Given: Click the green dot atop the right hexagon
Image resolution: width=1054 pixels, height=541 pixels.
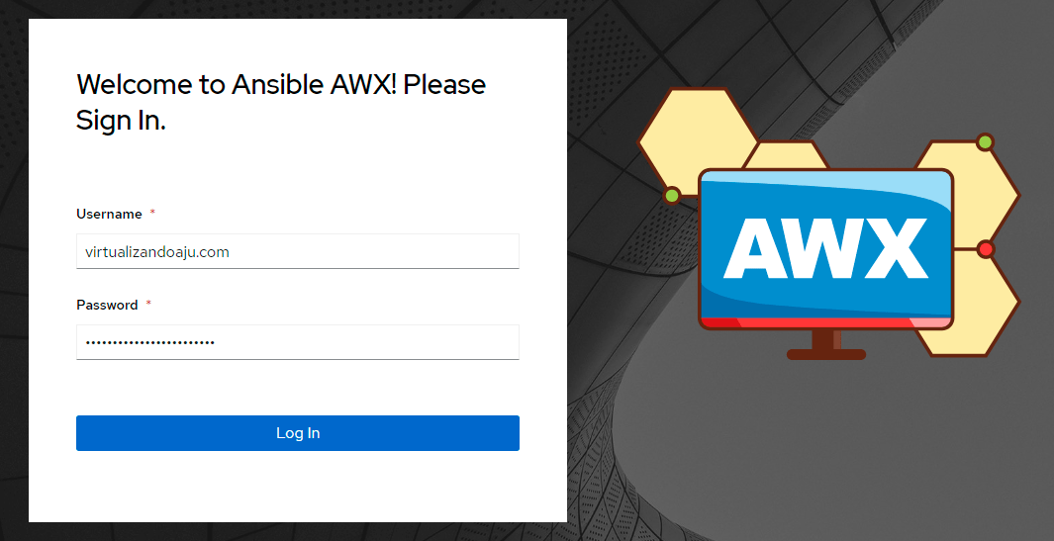Looking at the screenshot, I should point(985,142).
